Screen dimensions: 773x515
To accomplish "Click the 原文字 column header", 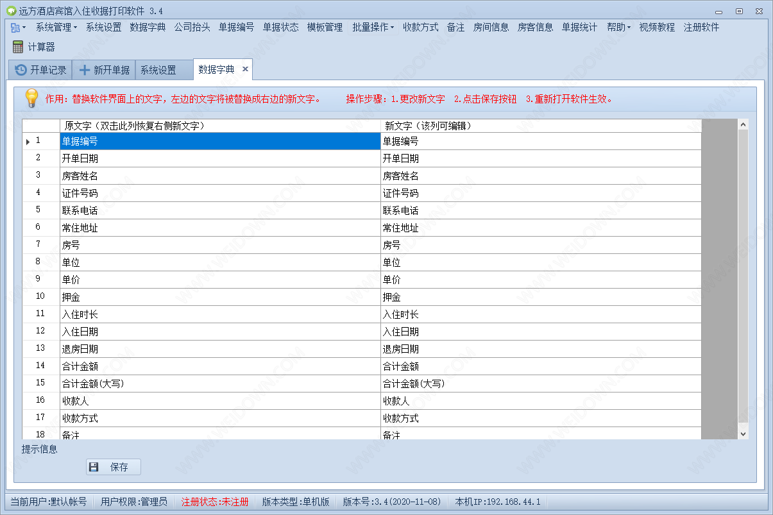I will click(220, 126).
